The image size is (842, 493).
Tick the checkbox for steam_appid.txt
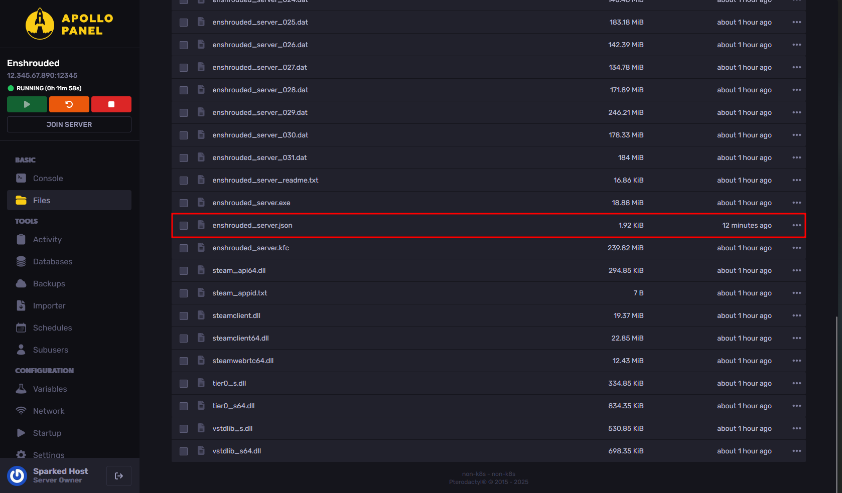click(x=184, y=293)
